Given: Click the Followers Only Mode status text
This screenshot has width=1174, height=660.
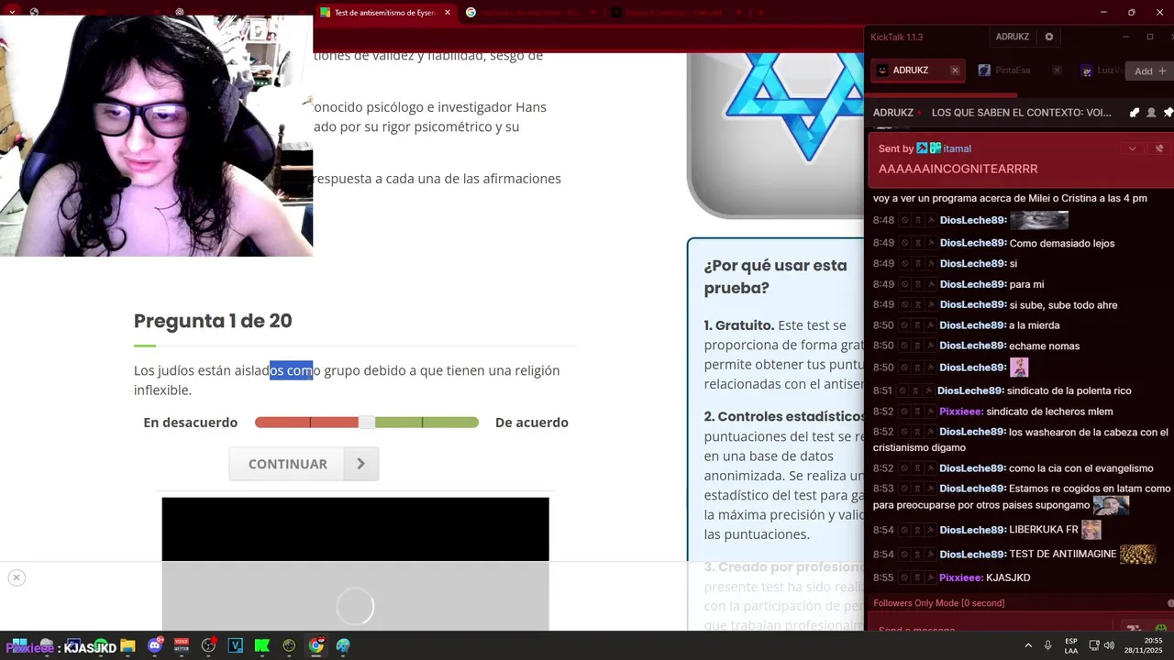Looking at the screenshot, I should (938, 603).
